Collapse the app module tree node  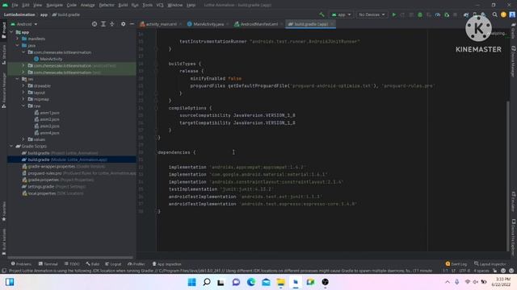pyautogui.click(x=12, y=32)
